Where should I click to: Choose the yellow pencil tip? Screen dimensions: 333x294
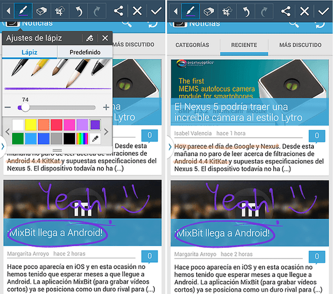pos(40,67)
